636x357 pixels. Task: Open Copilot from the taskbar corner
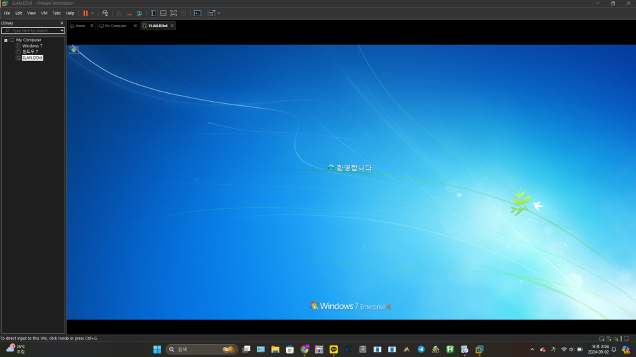(x=626, y=350)
